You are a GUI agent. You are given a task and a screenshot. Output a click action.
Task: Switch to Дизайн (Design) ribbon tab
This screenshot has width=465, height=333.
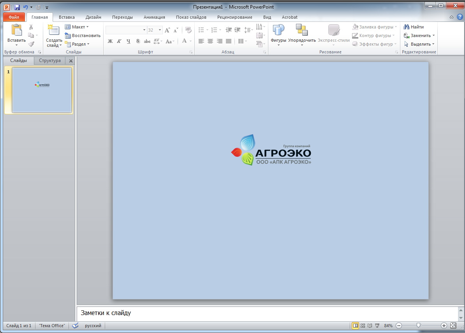93,17
